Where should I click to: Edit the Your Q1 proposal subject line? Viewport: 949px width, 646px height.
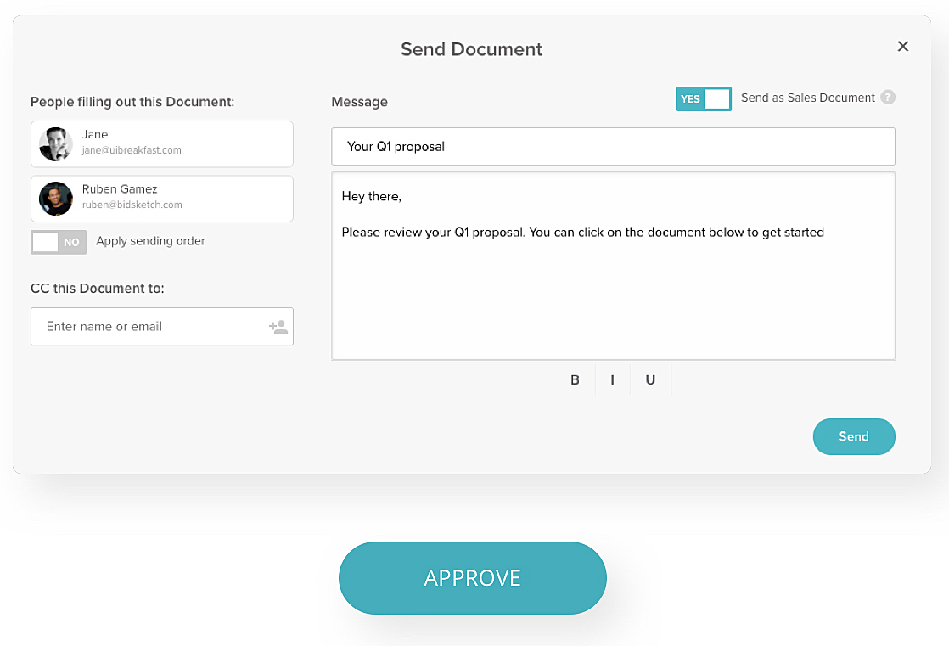point(613,146)
